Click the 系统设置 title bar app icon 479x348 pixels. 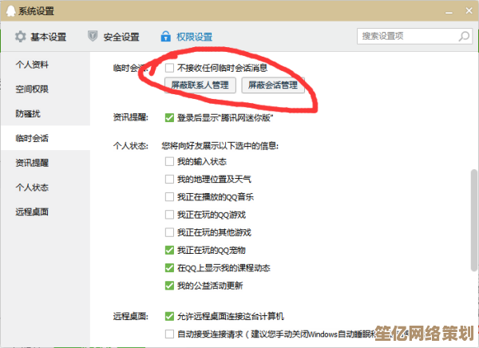(8, 9)
